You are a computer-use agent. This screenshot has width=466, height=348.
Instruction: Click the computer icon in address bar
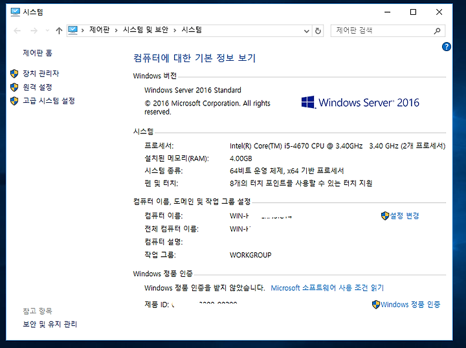pos(72,30)
